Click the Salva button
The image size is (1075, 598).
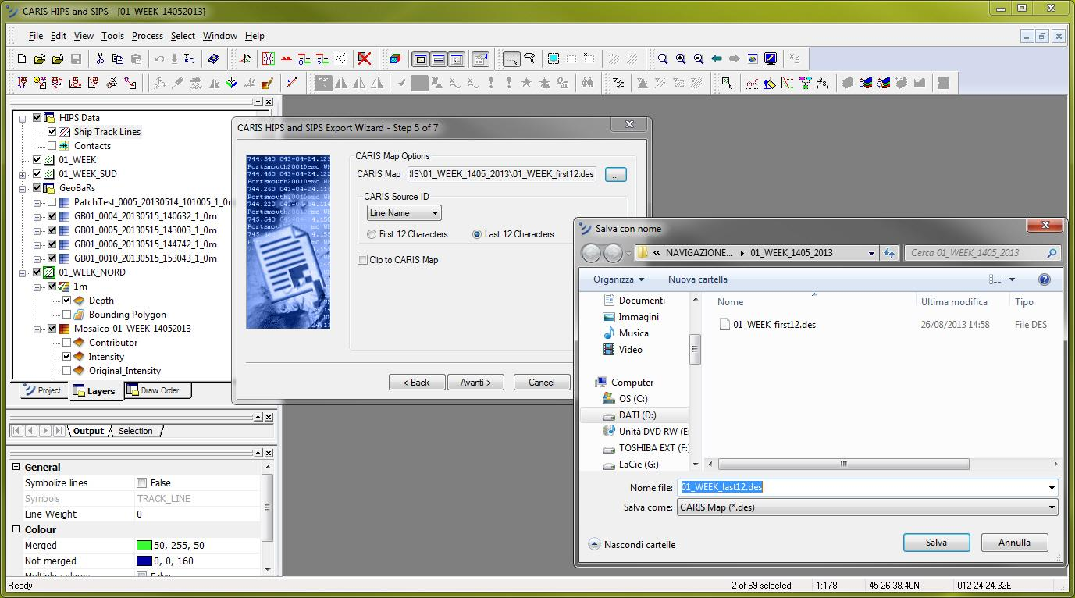tap(936, 543)
